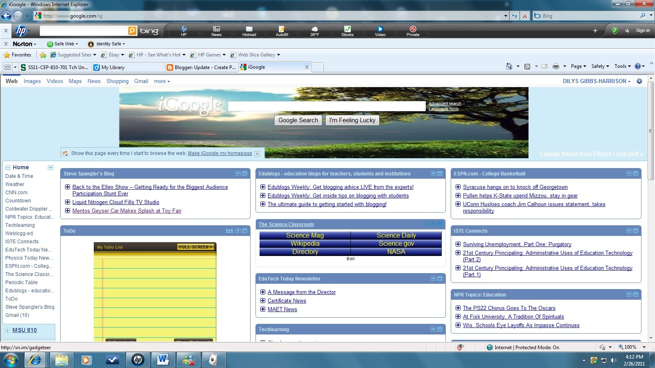Open the Safe Web dropdown

[62, 44]
